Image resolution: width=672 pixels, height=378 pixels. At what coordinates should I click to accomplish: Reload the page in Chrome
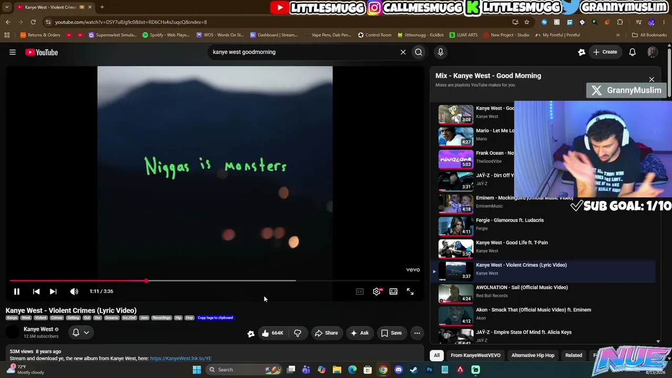33,22
